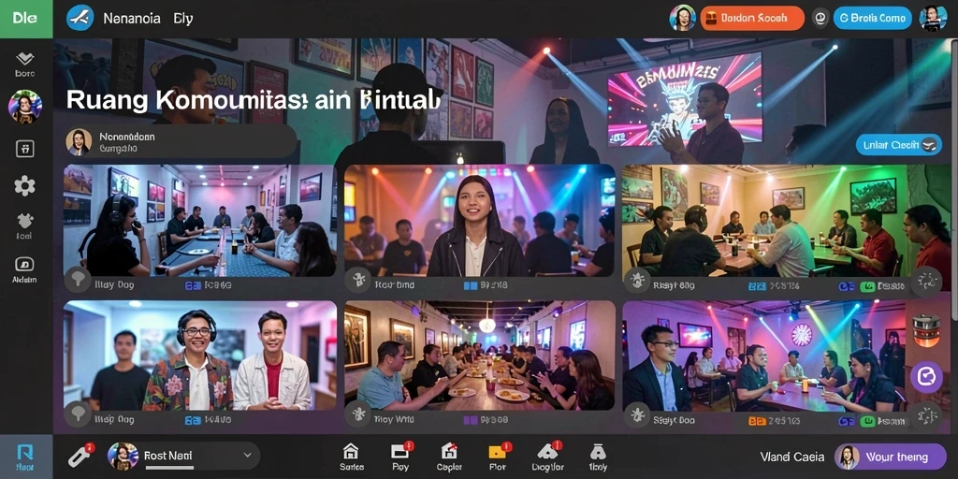Switch to the 'Diogtfor' tab
This screenshot has width=958, height=479.
[547, 457]
